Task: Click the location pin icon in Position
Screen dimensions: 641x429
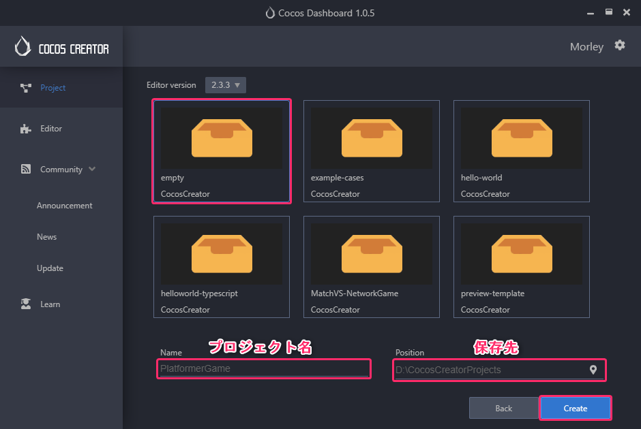Action: click(593, 370)
